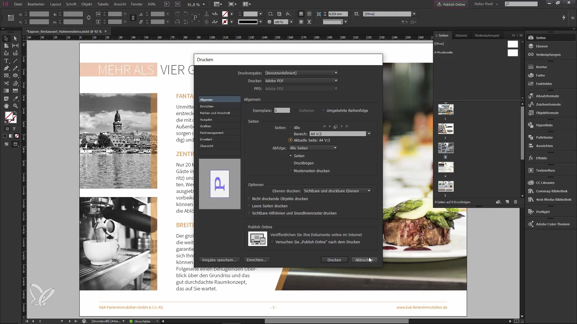Viewport: 577px width, 324px height.
Task: Select Marken und Anschnitt category
Action: point(219,113)
